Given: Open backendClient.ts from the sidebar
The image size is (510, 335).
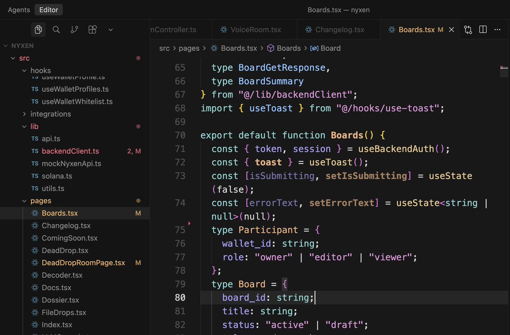Looking at the screenshot, I should [x=70, y=151].
